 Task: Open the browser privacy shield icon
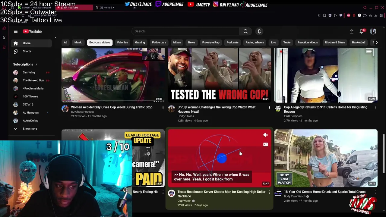(330, 15)
